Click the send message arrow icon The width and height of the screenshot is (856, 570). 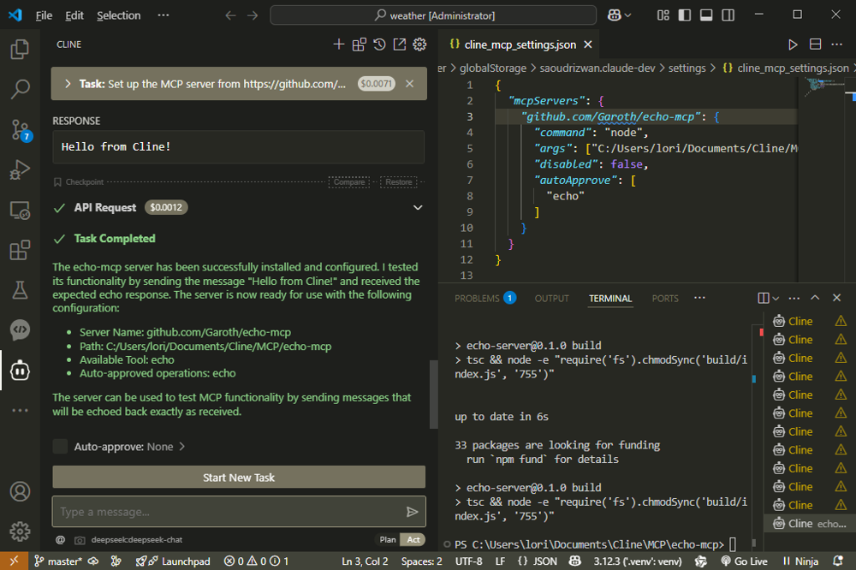412,512
